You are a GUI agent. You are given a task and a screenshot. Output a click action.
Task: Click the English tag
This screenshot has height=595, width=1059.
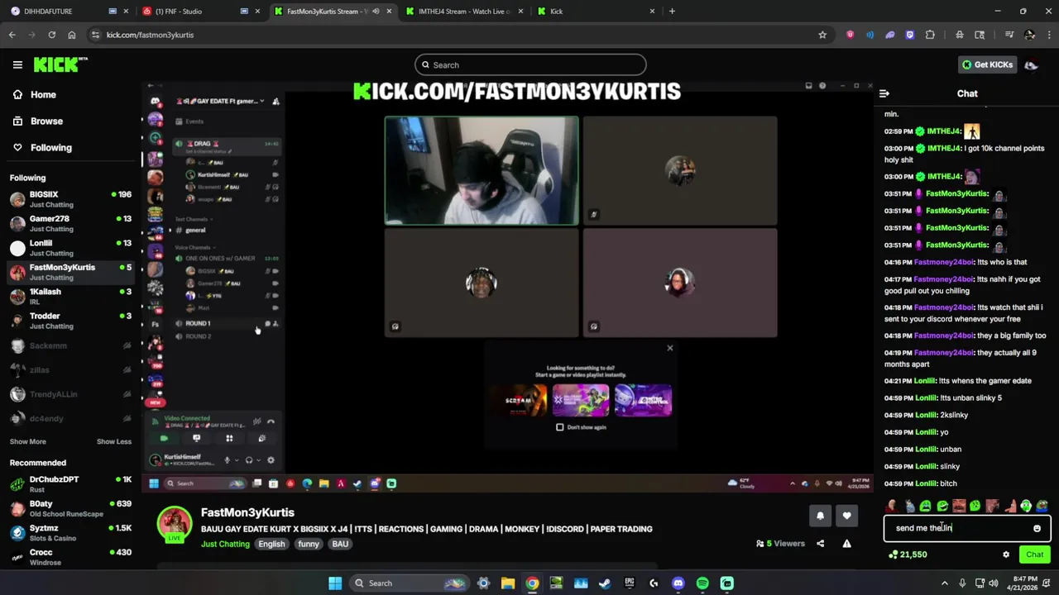[271, 544]
